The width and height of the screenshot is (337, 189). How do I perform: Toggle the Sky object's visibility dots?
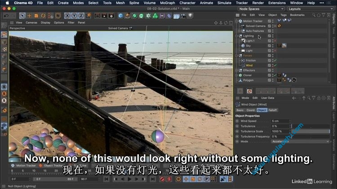[x=273, y=45]
